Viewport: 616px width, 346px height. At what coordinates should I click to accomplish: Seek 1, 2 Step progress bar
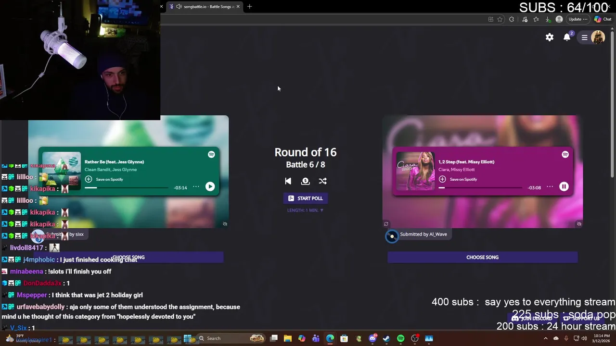480,188
